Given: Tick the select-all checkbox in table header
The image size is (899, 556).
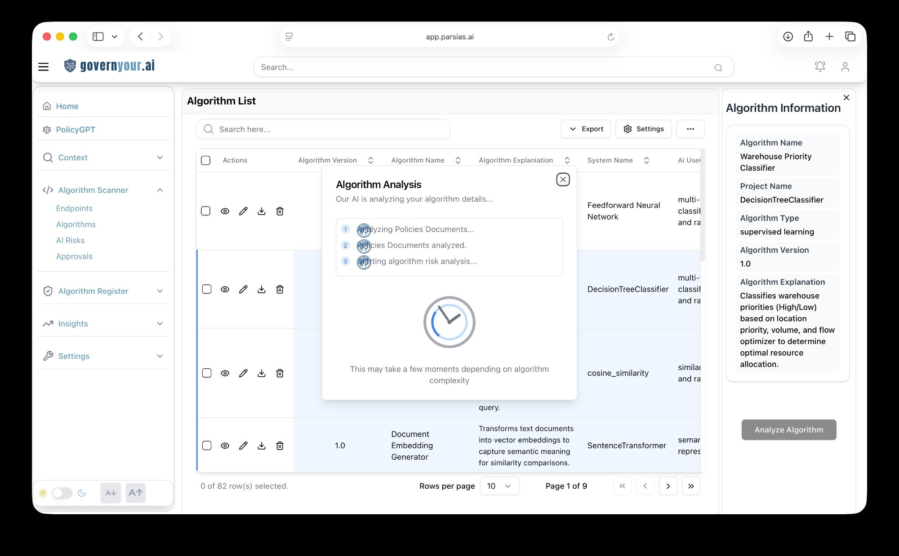Looking at the screenshot, I should pyautogui.click(x=205, y=160).
